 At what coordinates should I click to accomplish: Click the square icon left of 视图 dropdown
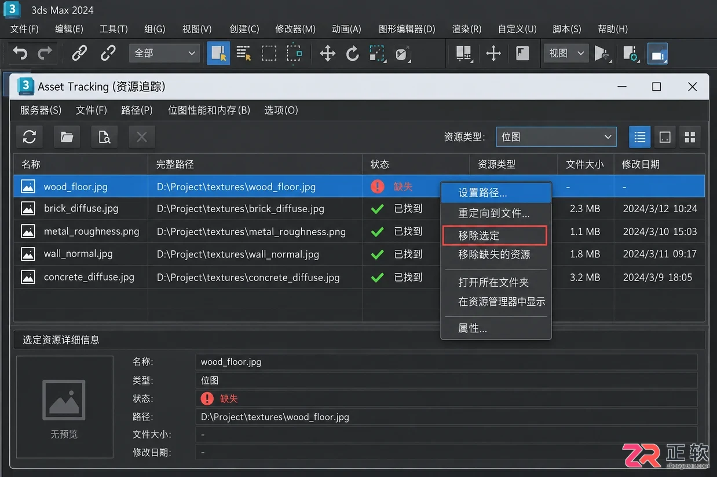(x=522, y=54)
